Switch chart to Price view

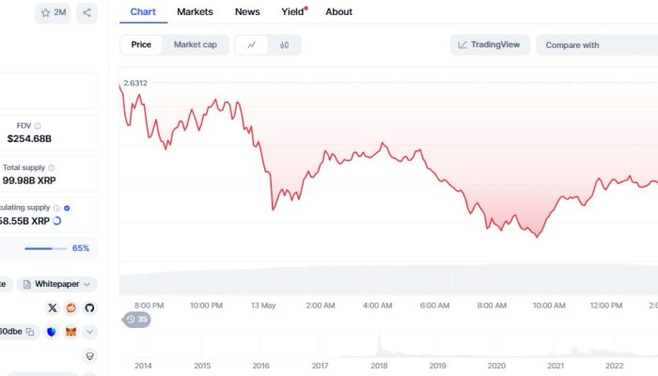pyautogui.click(x=141, y=44)
